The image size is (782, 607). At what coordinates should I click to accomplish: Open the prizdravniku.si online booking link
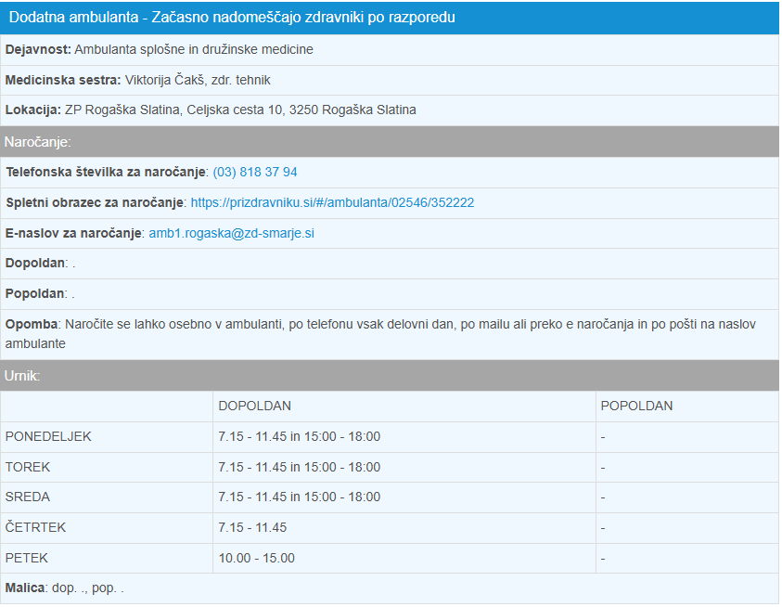point(332,202)
